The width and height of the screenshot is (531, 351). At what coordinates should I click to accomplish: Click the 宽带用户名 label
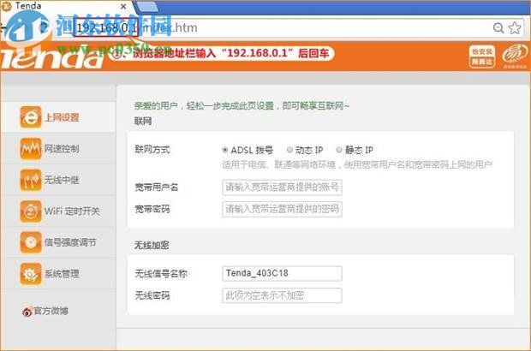tap(156, 187)
